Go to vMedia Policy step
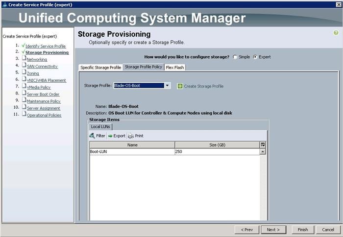Screen dimensions: 343x237 (x=39, y=88)
